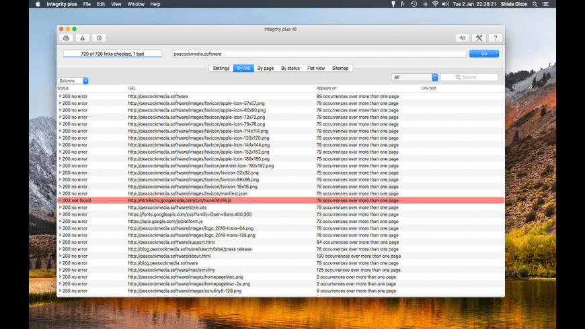Open the Integrity plus app menu

(62, 4)
